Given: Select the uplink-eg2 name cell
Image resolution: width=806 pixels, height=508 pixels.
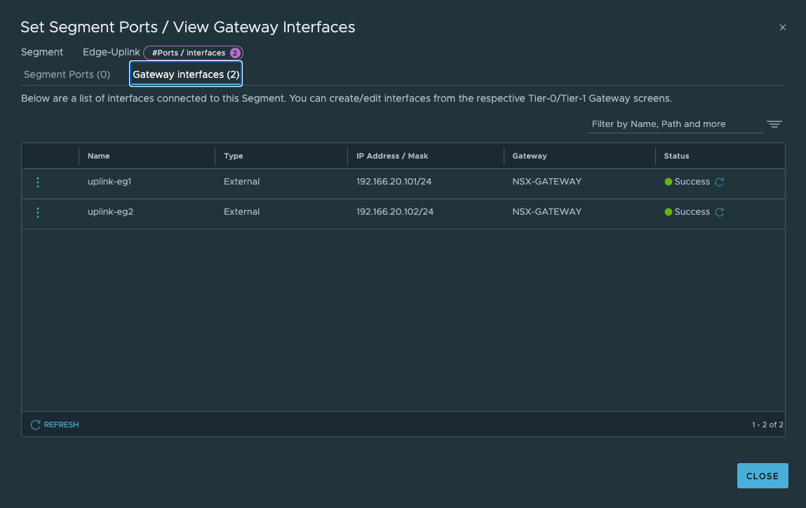Looking at the screenshot, I should point(111,212).
